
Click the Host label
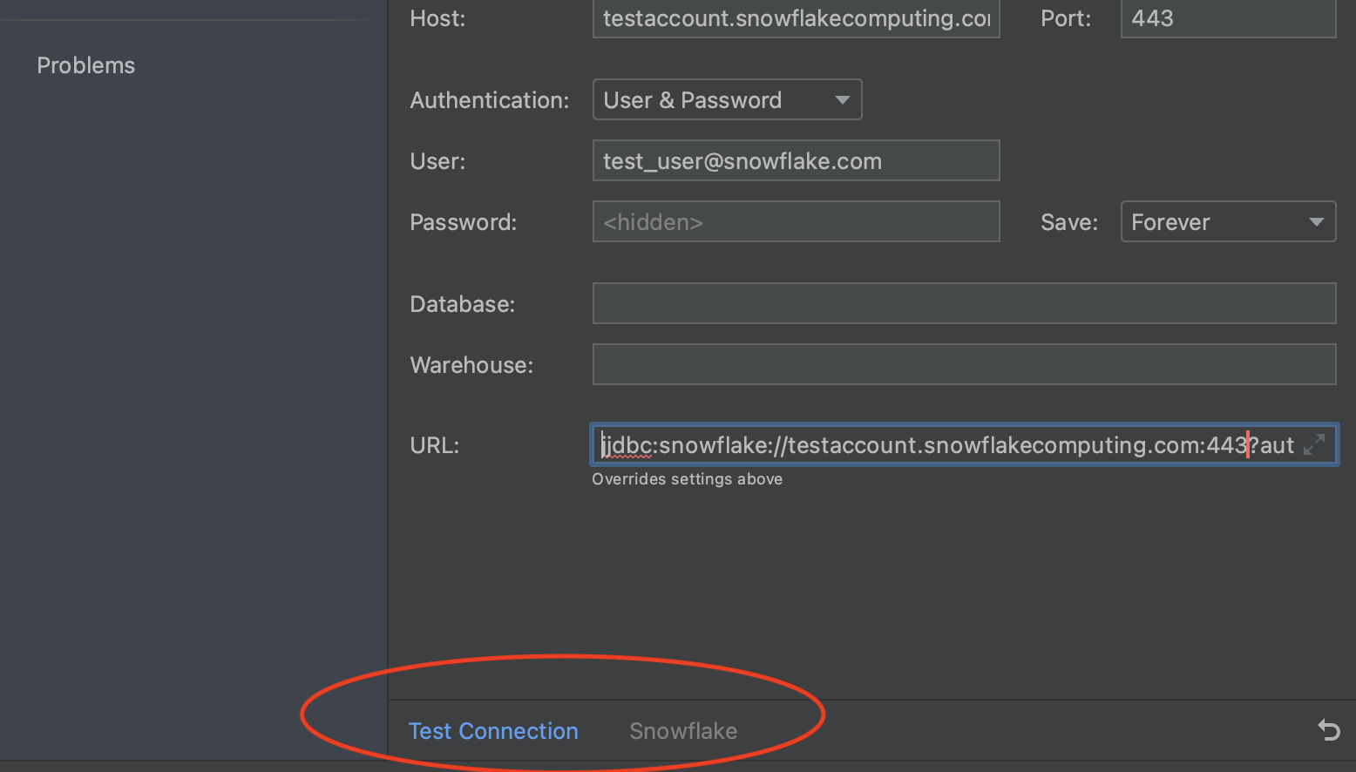437,18
